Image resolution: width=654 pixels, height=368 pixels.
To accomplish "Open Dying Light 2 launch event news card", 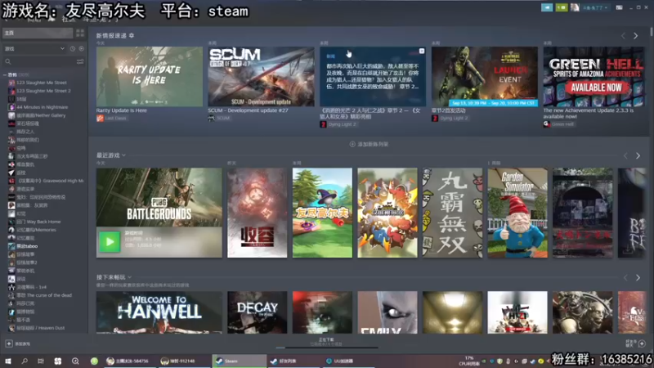I will point(485,77).
